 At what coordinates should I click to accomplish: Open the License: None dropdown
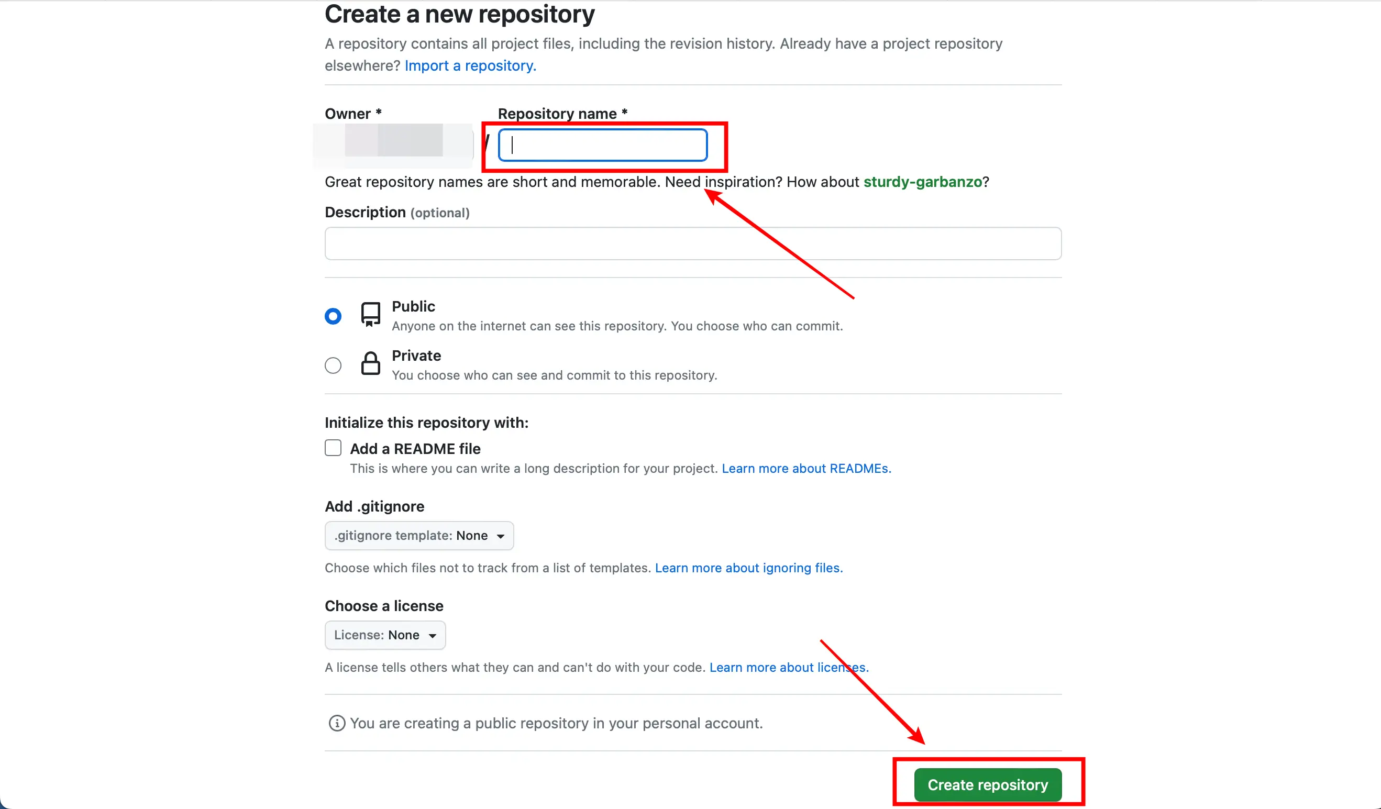click(x=384, y=635)
